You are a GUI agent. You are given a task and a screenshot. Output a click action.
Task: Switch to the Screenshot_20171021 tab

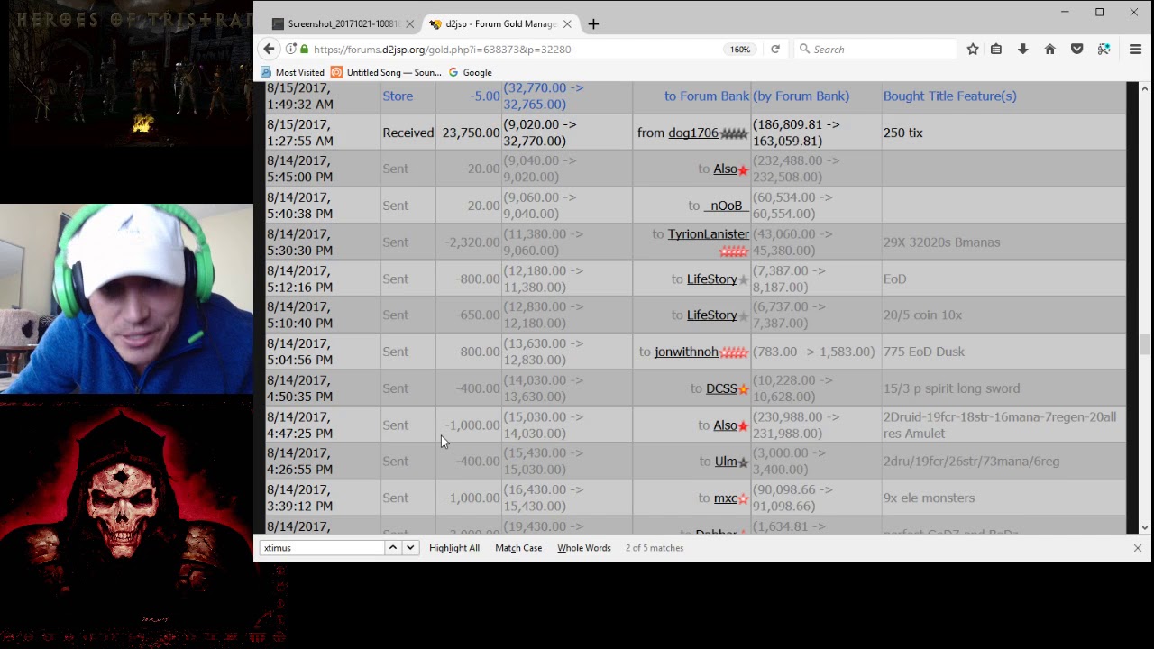(342, 24)
